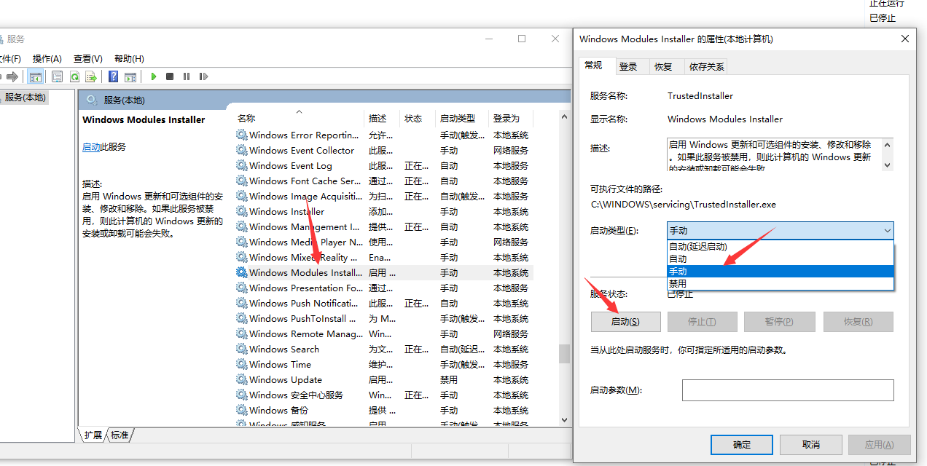This screenshot has height=466, width=927.
Task: Click the Refresh toolbar icon
Action: [74, 76]
